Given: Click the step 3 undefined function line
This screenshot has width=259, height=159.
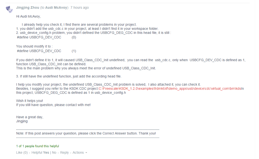Looking at the screenshot, I should point(69,76).
